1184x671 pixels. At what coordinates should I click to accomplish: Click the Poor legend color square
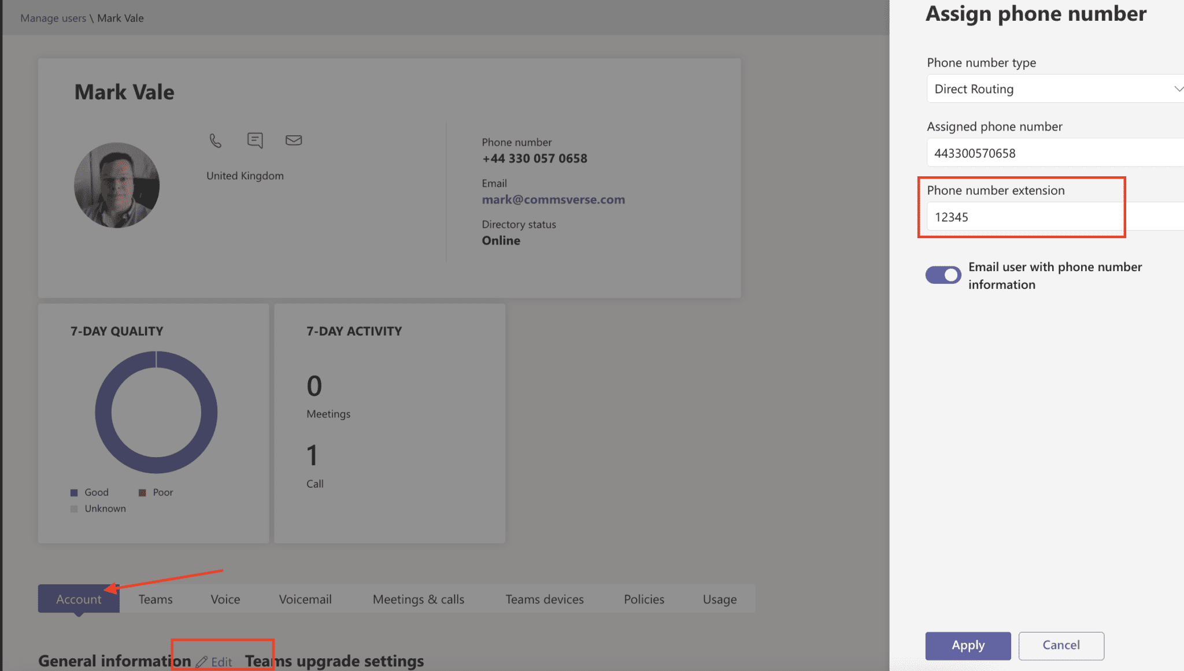[x=142, y=492]
